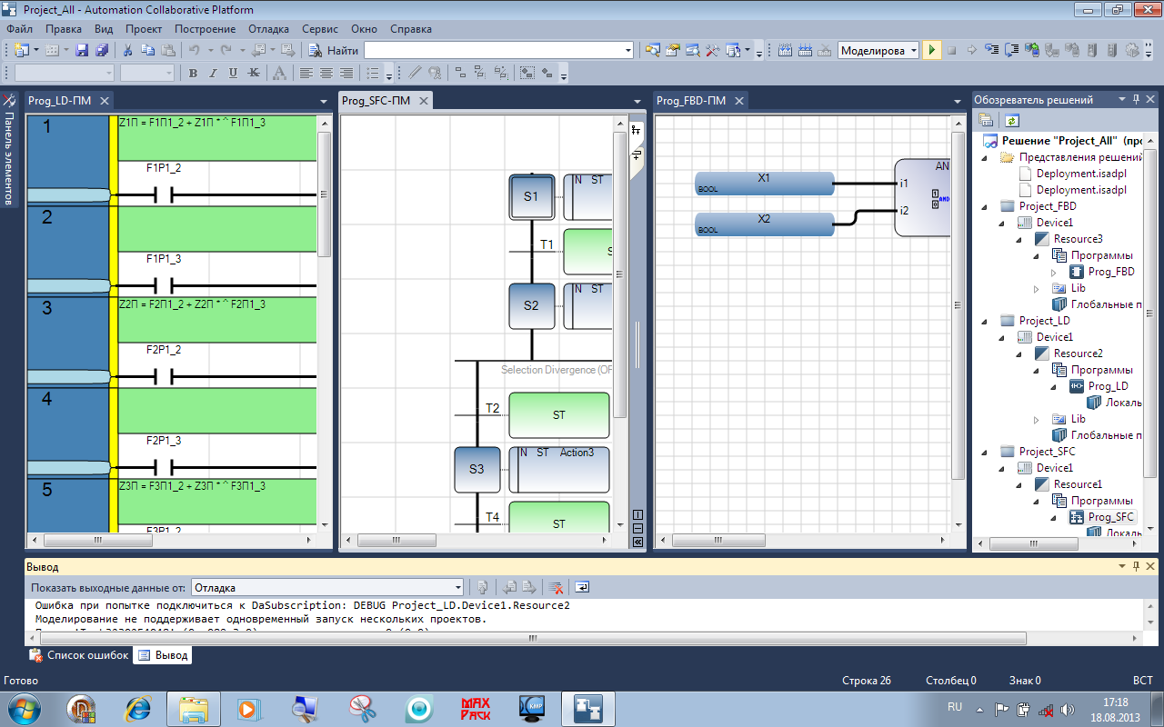Click the Save All icon
Screen dimensions: 1164x727
coord(102,50)
